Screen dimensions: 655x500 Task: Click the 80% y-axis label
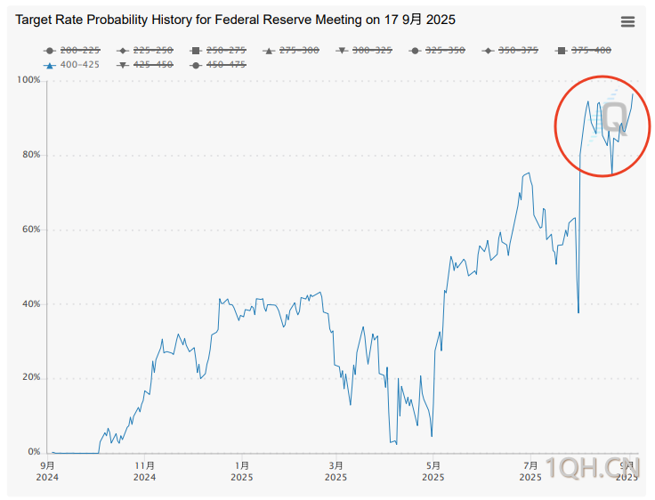(31, 155)
